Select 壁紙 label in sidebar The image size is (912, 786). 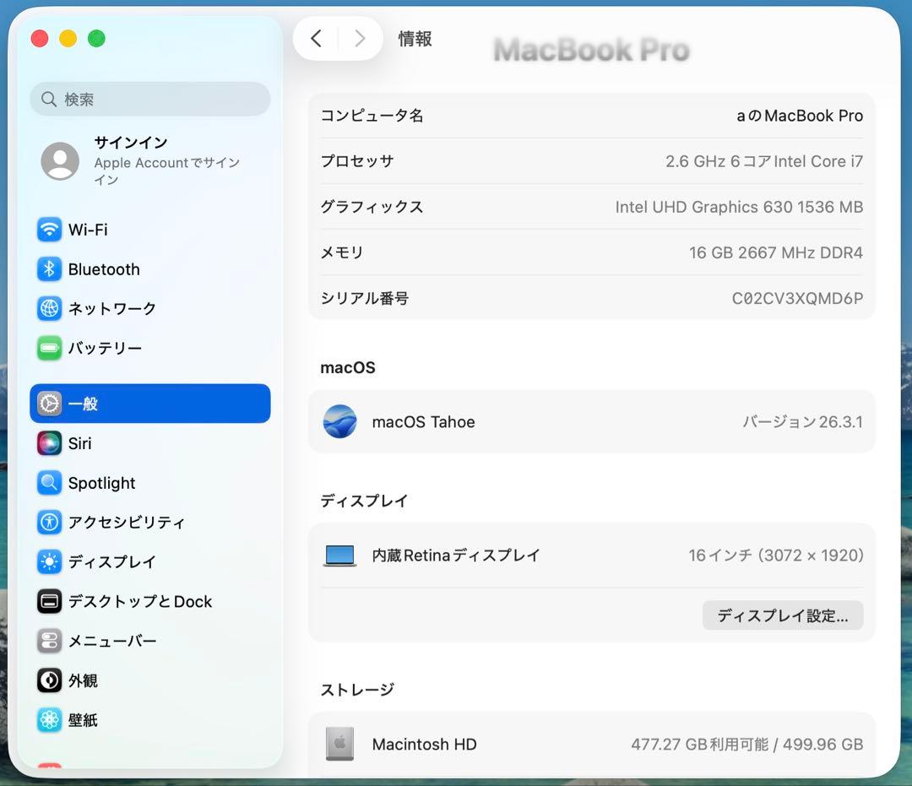pyautogui.click(x=83, y=720)
